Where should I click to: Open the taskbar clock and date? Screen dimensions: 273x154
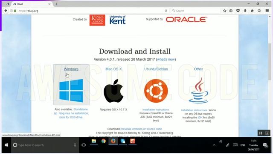(253, 145)
